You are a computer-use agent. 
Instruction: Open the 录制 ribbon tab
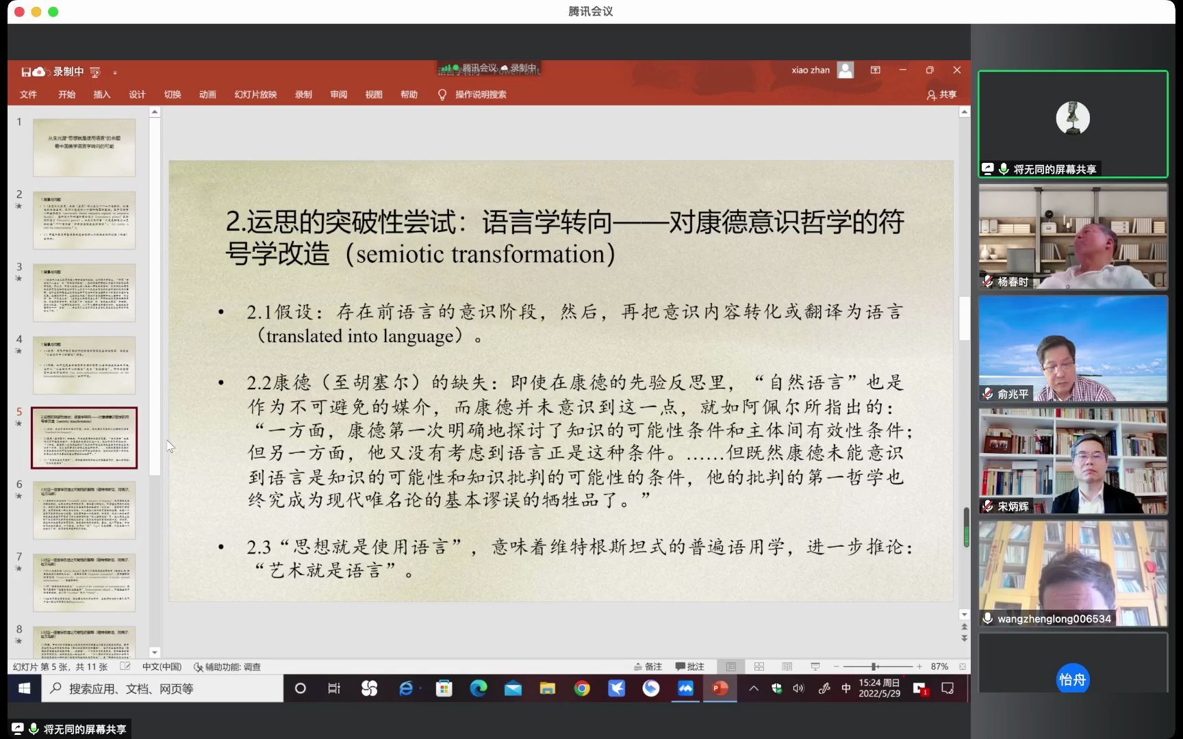pyautogui.click(x=303, y=94)
